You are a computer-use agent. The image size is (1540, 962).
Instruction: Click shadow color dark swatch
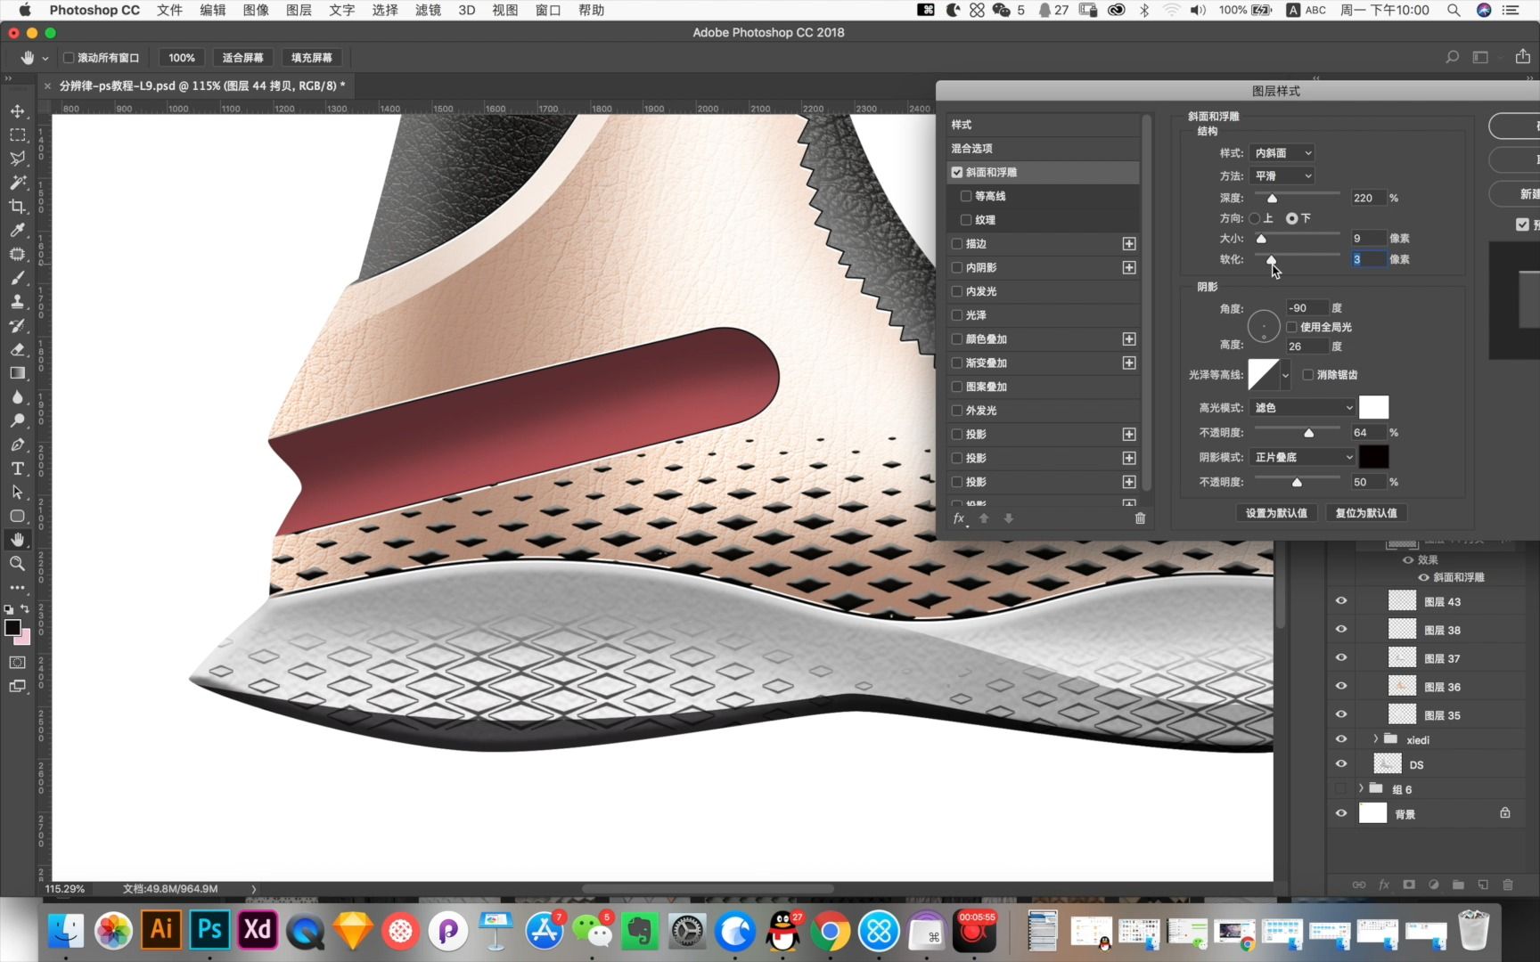coord(1373,457)
